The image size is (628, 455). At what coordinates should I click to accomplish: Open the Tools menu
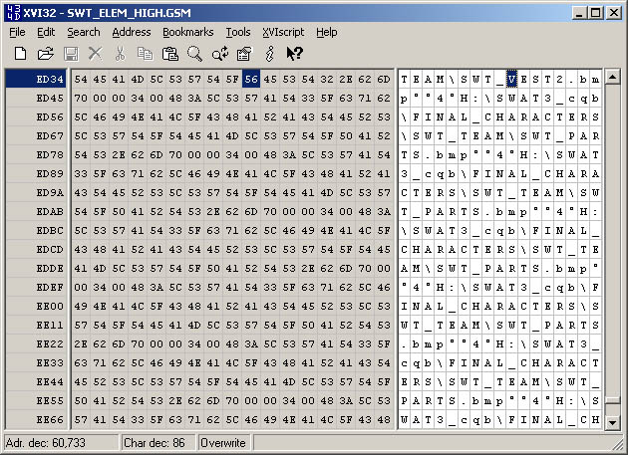[x=238, y=32]
